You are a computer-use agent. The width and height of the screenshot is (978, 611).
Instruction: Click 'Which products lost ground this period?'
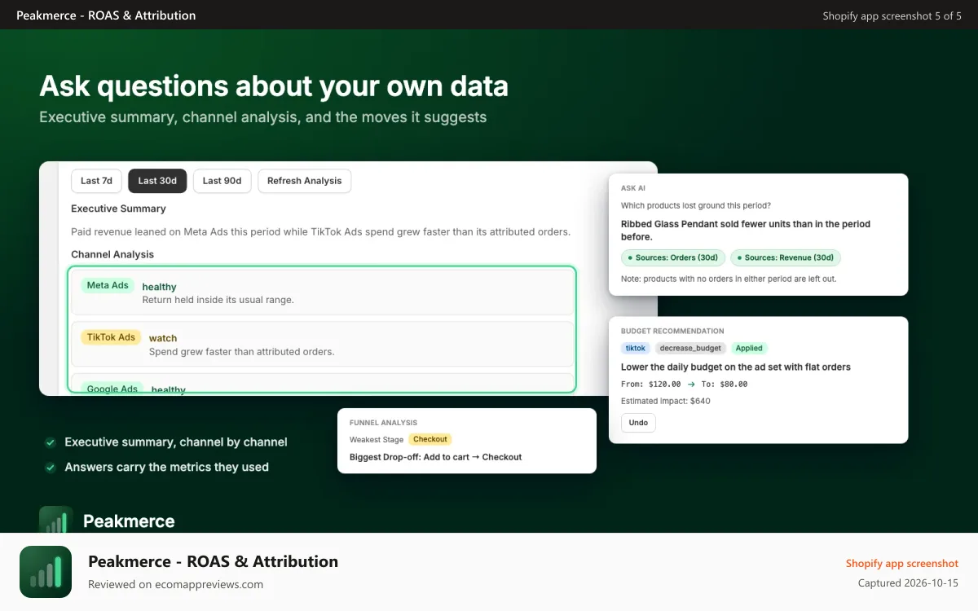pyautogui.click(x=696, y=205)
